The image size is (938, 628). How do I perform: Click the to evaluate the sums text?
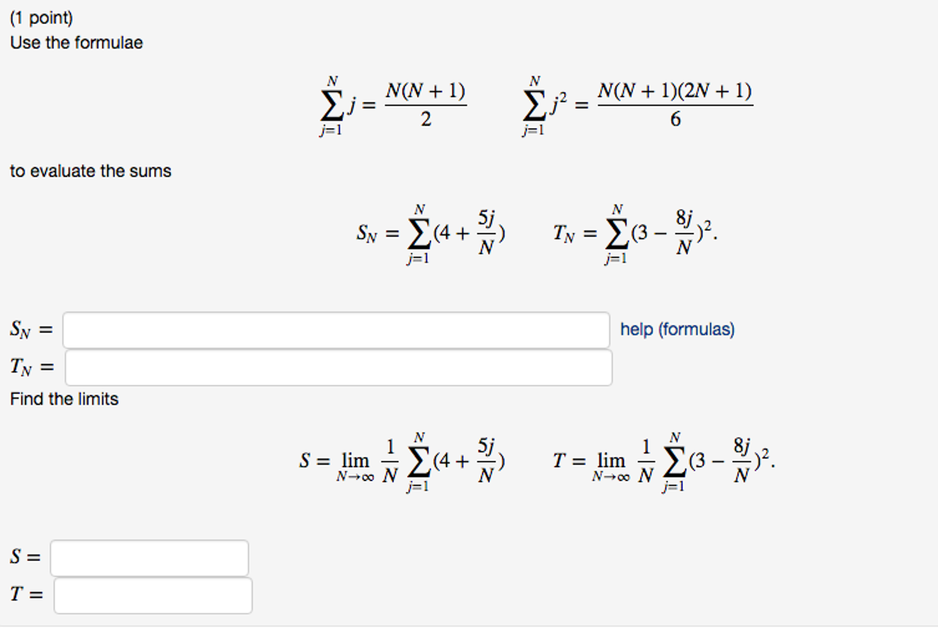coord(91,170)
